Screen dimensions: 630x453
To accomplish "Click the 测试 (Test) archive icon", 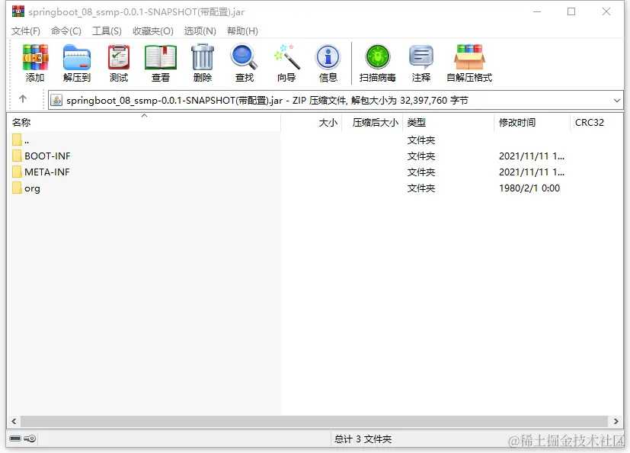I will [x=118, y=63].
